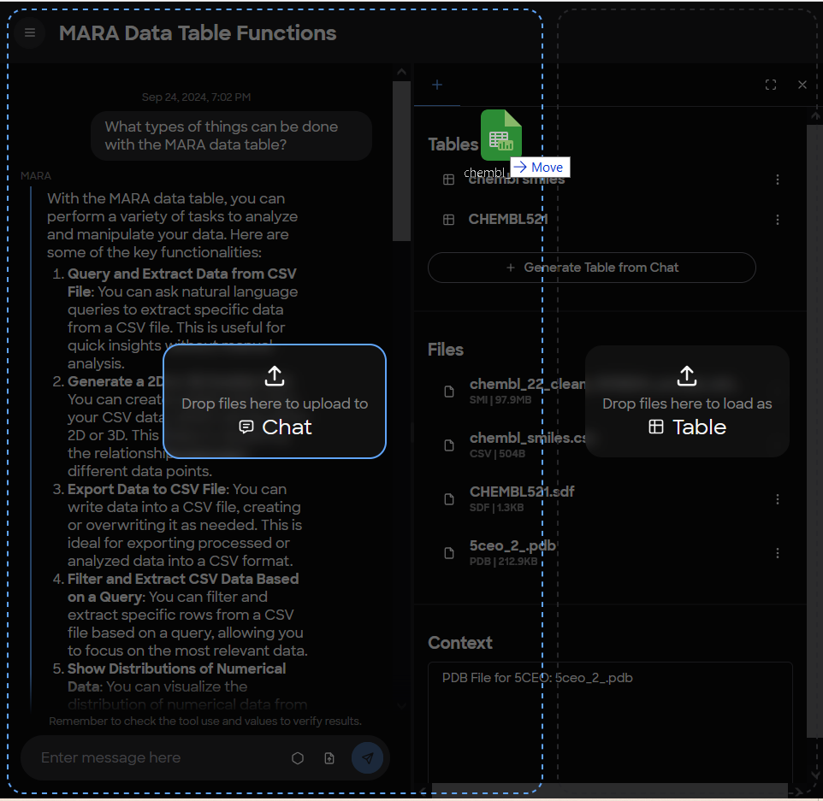Click the hexagon tools icon in message bar
Viewport: 823px width, 801px height.
298,758
